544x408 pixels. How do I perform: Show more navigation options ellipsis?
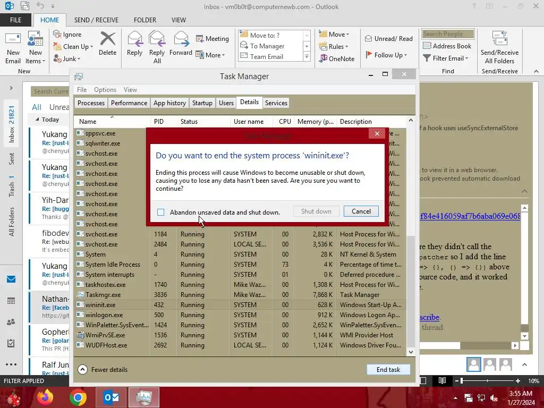tap(11, 364)
